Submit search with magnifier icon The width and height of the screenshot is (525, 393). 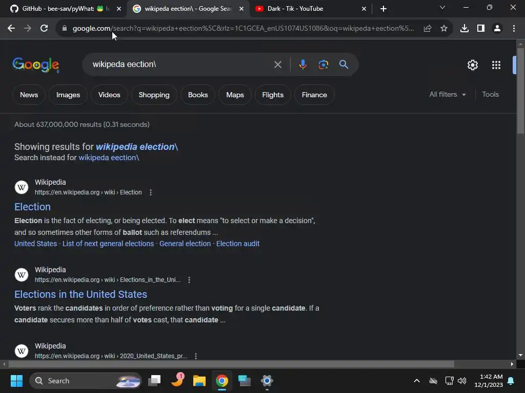point(344,64)
